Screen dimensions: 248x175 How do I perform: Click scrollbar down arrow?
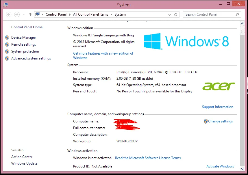pyautogui.click(x=242, y=169)
